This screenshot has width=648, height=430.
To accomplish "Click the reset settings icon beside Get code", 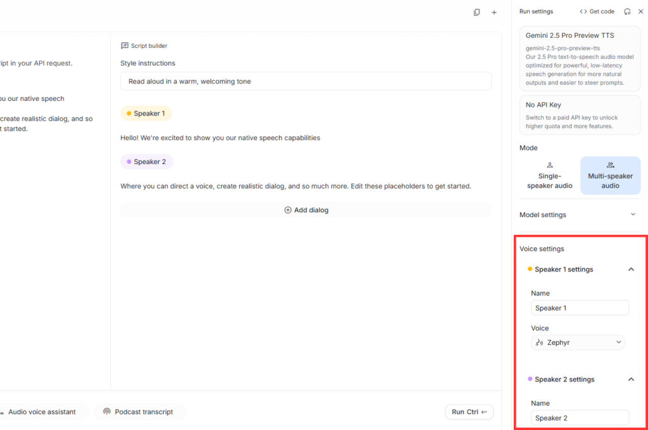I will [x=627, y=11].
